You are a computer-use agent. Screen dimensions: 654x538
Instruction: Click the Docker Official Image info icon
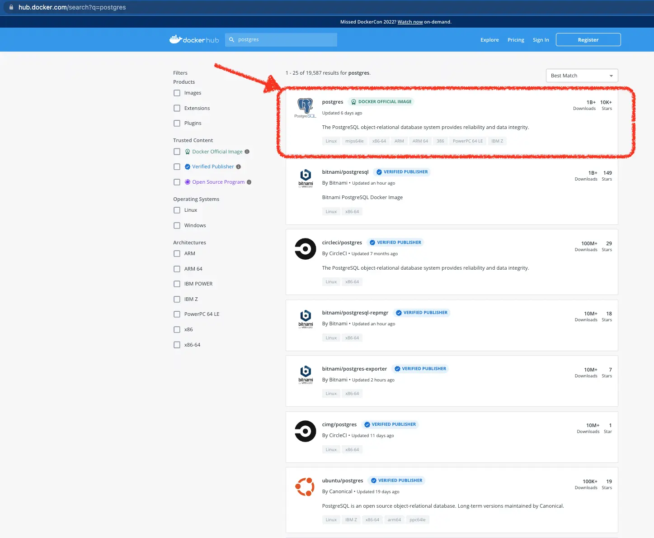[247, 152]
